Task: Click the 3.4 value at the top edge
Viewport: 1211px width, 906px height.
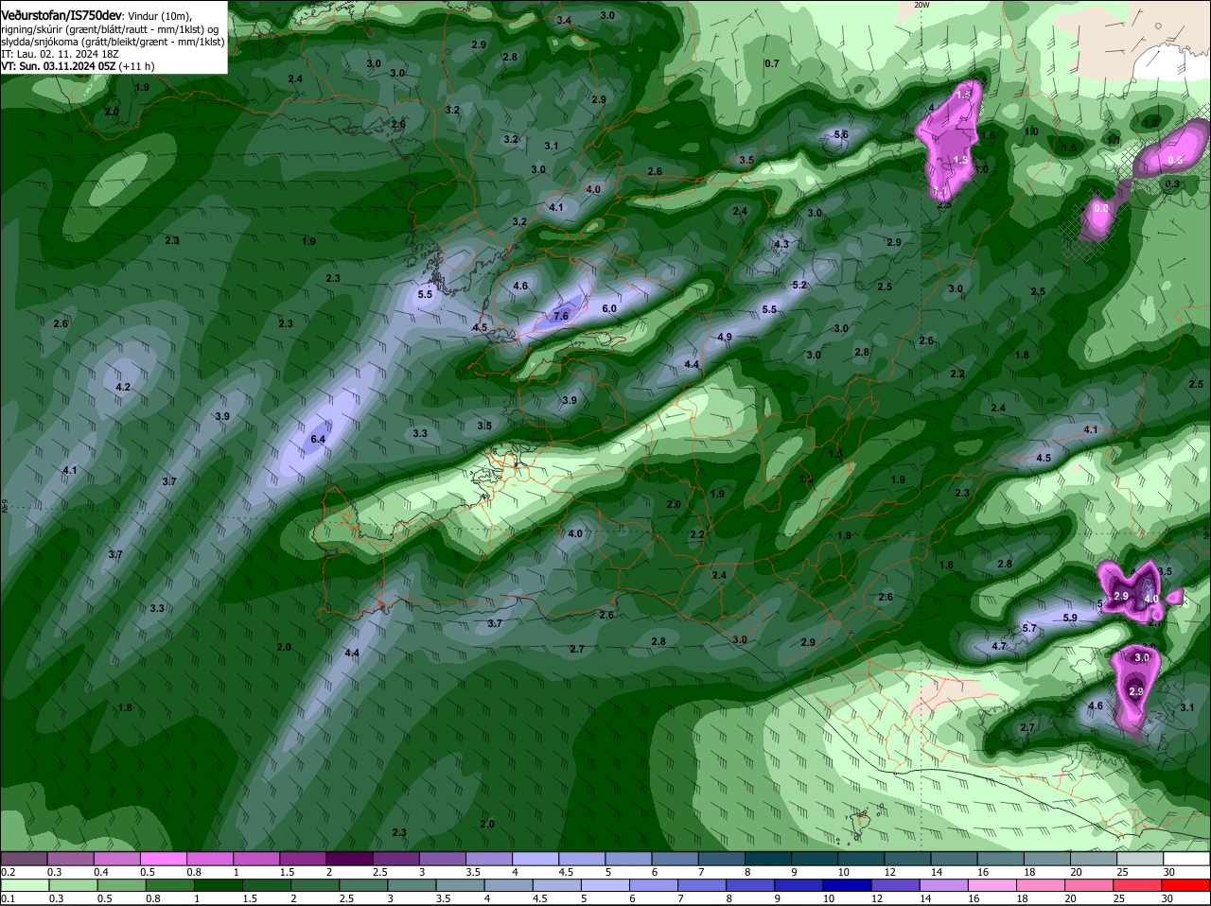Action: pyautogui.click(x=564, y=20)
